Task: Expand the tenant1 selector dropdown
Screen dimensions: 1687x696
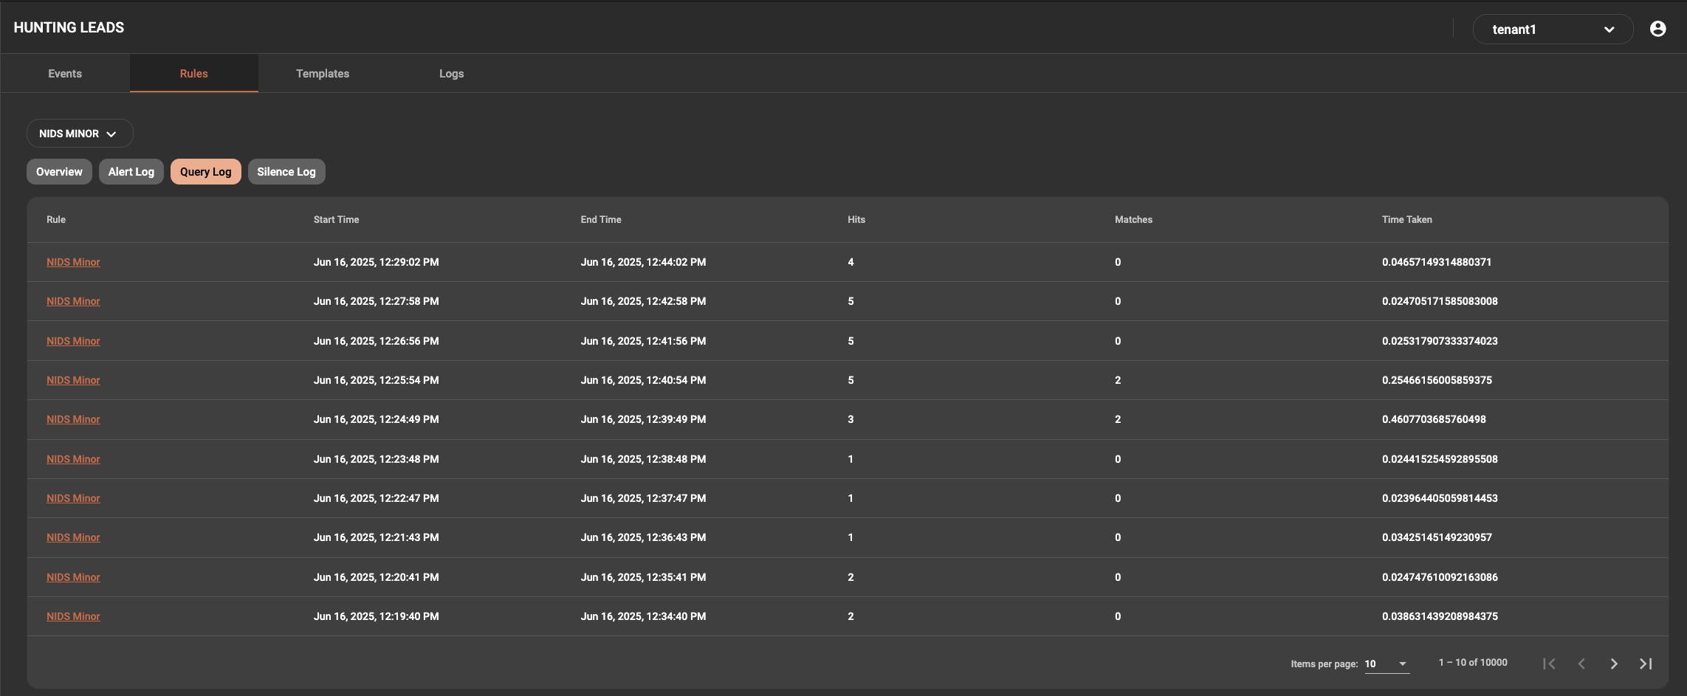Action: [1552, 30]
